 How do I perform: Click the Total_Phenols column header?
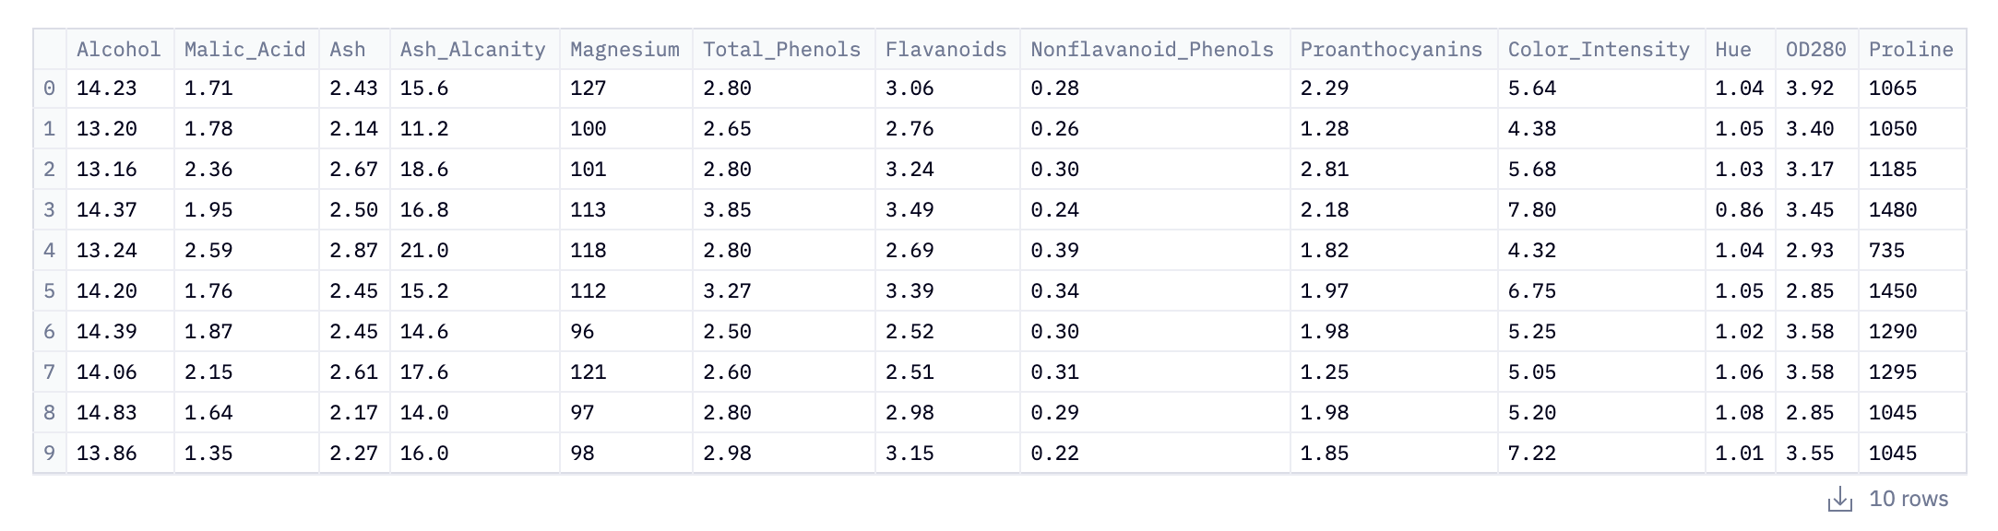[x=783, y=50]
